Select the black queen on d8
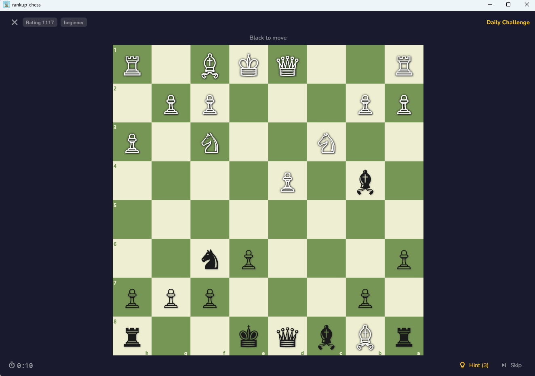The image size is (535, 376). click(x=287, y=336)
